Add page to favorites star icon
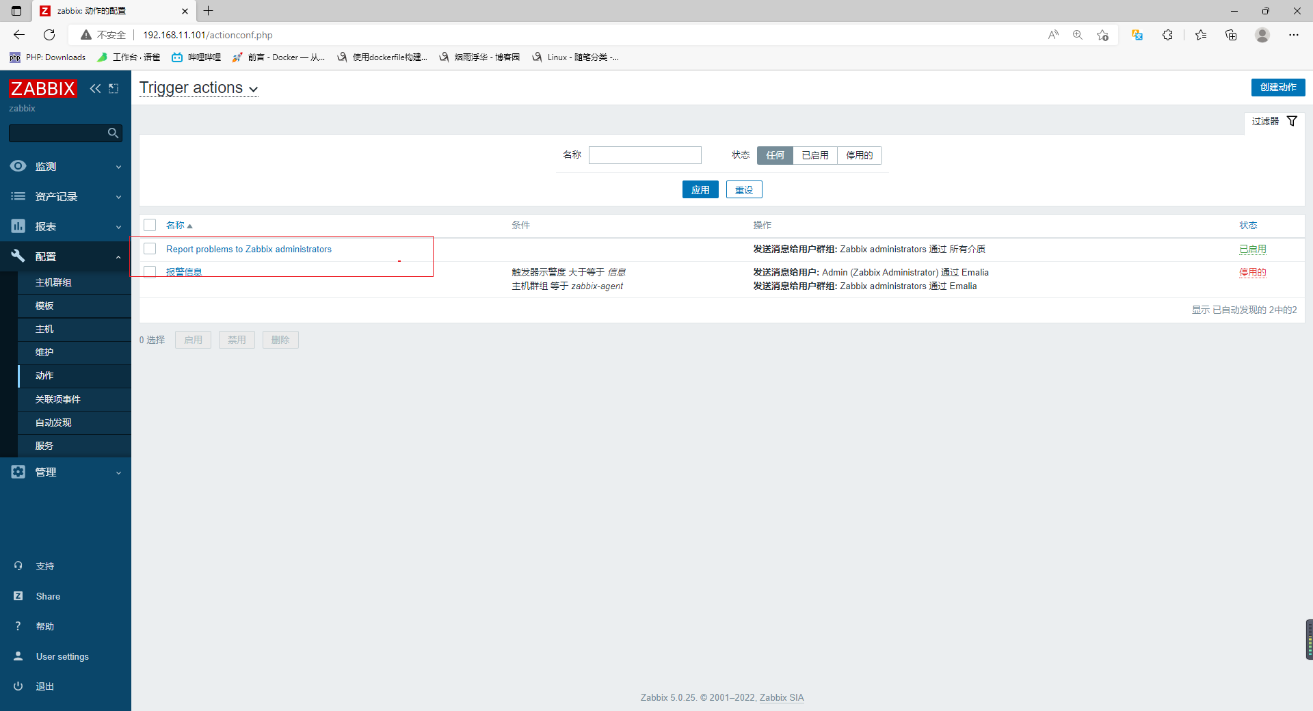Viewport: 1313px width, 711px height. point(1102,35)
